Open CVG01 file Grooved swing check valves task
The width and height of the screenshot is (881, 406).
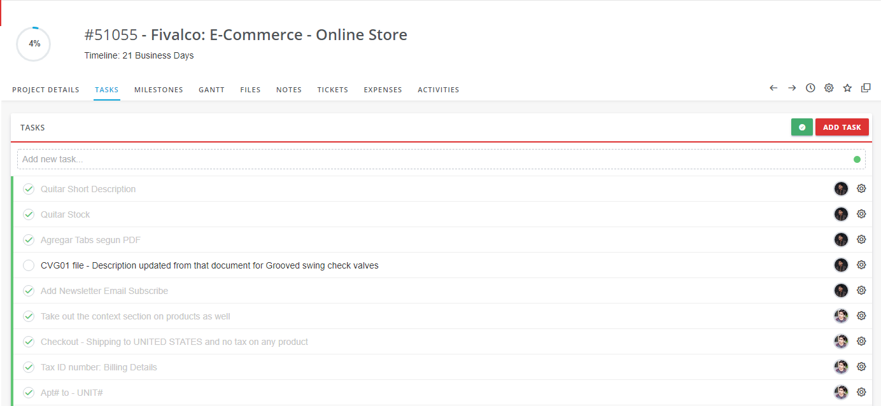tap(209, 265)
